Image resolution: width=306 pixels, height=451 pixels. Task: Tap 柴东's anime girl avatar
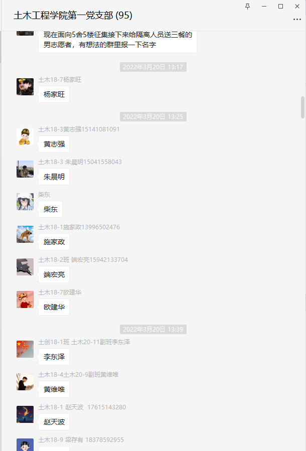pyautogui.click(x=25, y=202)
